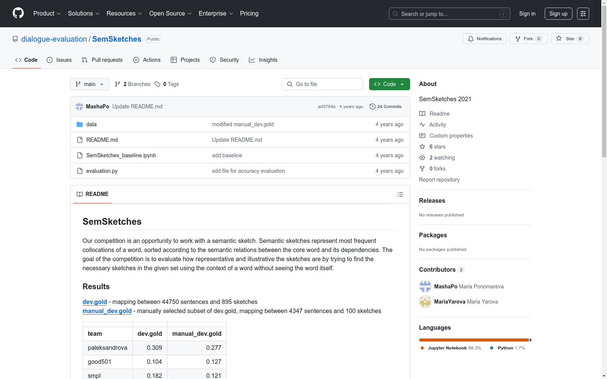Viewport: 607px width, 379px height.
Task: Open the SemSketches repository title link
Action: [117, 39]
